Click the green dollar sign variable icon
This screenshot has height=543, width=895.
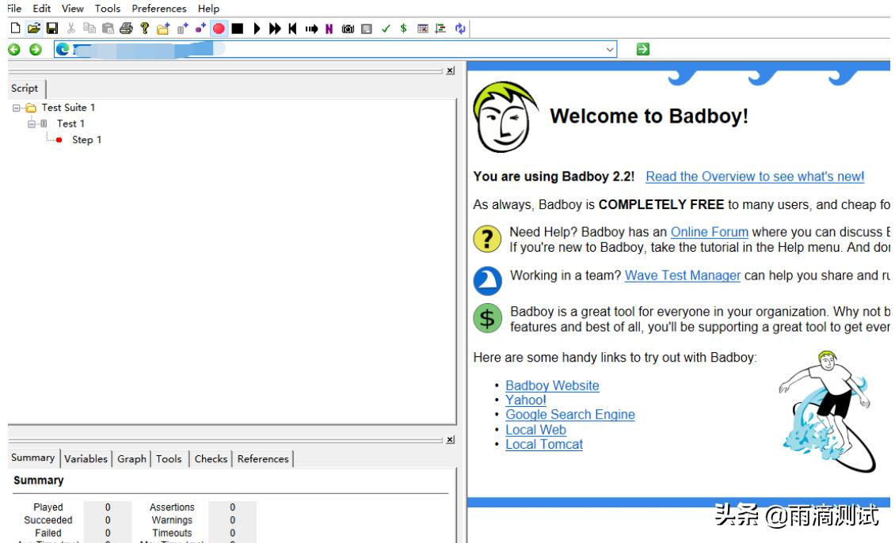(x=404, y=28)
